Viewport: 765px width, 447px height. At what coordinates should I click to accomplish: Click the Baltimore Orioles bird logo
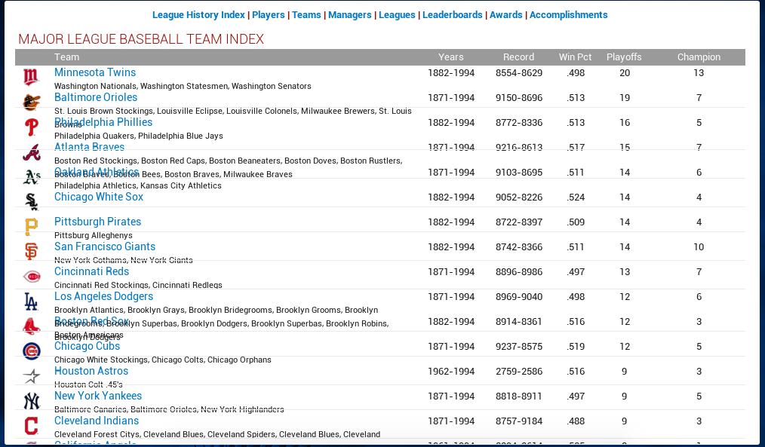click(x=30, y=102)
